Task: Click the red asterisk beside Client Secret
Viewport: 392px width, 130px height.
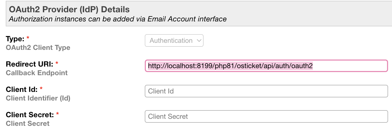Action: [x=57, y=114]
